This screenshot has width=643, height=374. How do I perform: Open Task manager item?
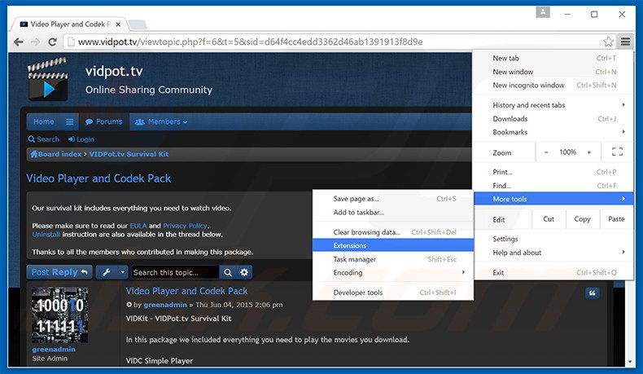point(393,259)
